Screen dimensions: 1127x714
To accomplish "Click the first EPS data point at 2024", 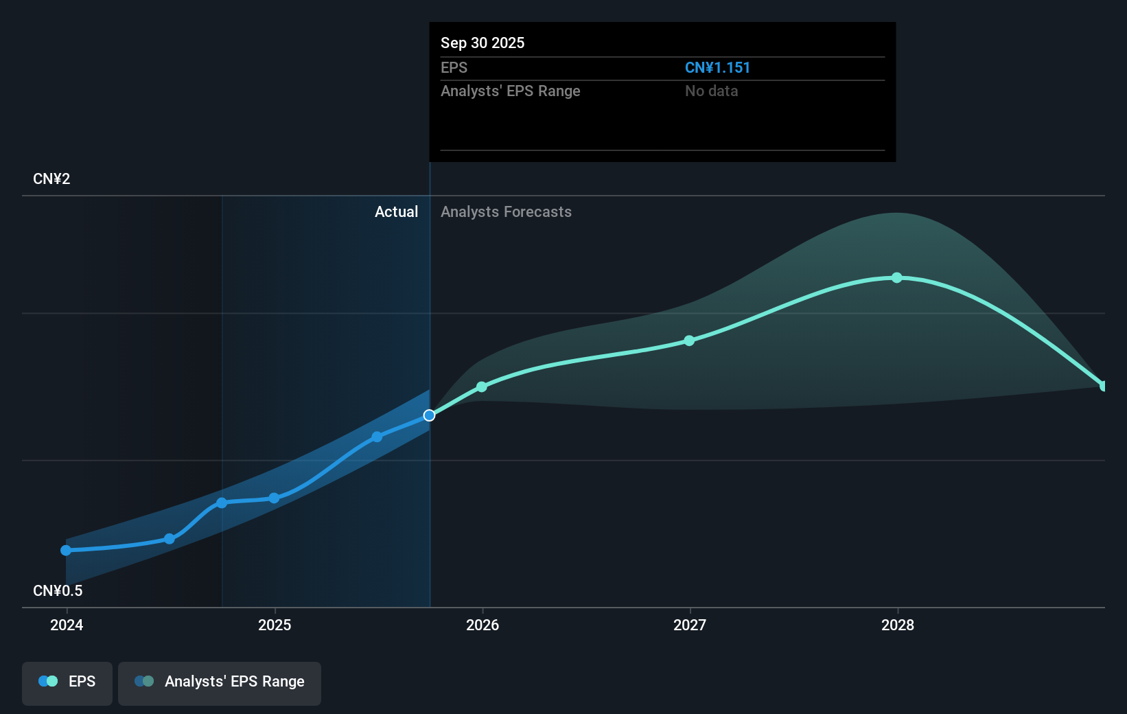I will pyautogui.click(x=66, y=551).
